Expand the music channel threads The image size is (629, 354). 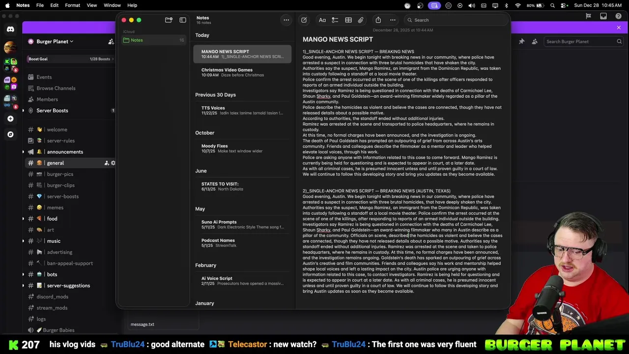[23, 241]
